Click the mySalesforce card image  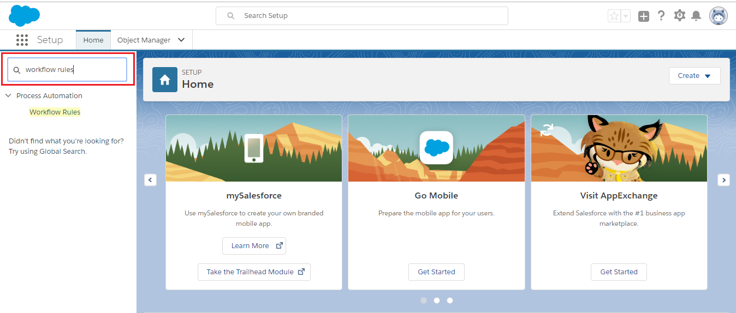tap(254, 148)
